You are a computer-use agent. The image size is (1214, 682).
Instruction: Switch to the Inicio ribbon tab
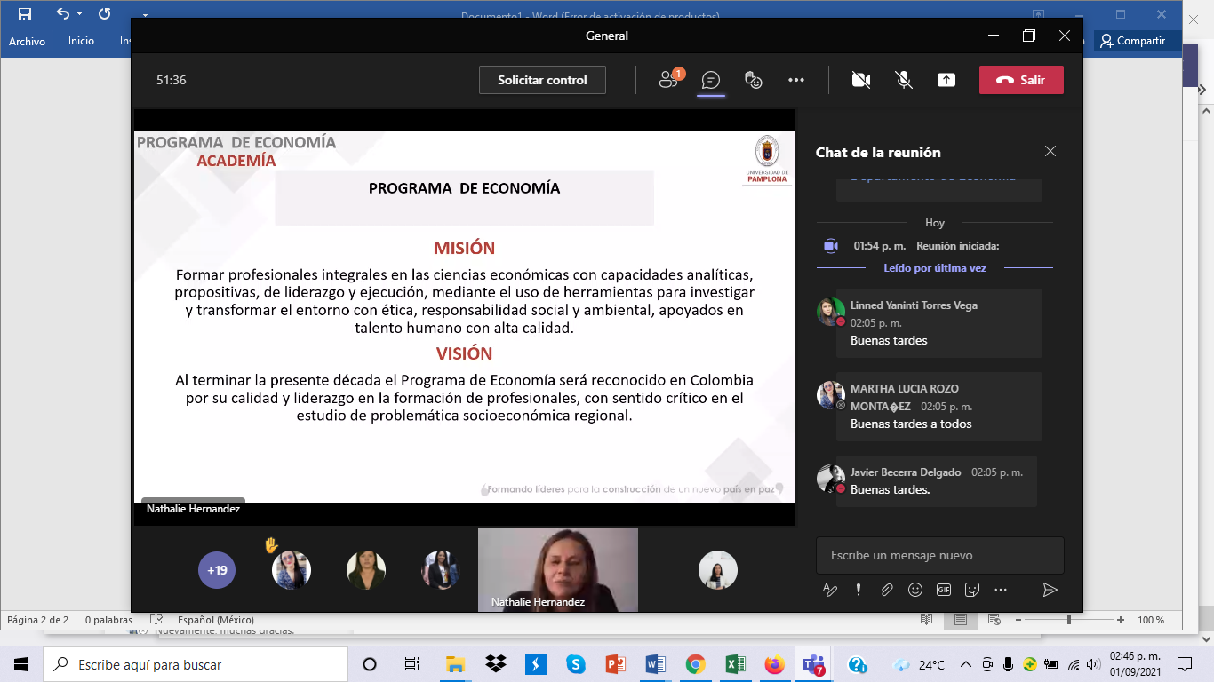pos(81,41)
